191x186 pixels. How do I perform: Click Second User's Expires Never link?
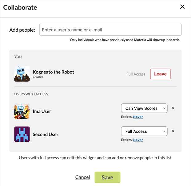138,140
